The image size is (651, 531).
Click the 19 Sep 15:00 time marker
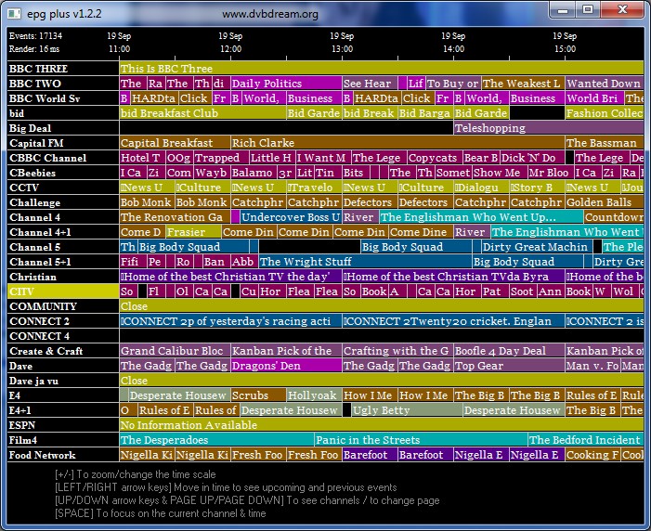tap(565, 43)
